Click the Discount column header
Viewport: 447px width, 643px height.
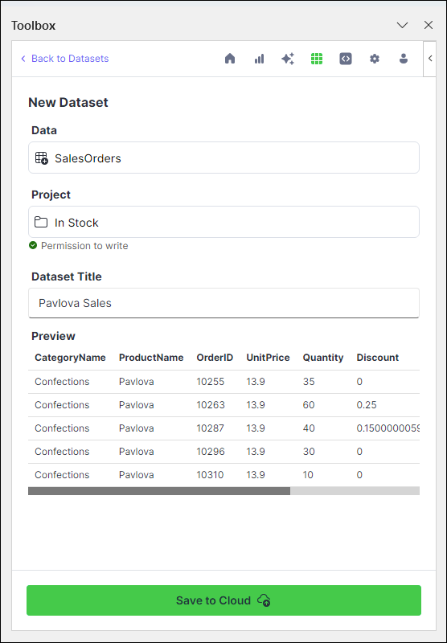point(378,358)
